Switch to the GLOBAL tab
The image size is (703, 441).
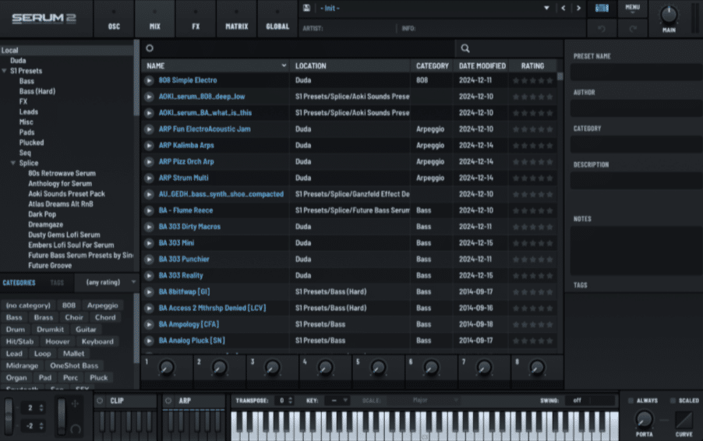click(x=277, y=19)
